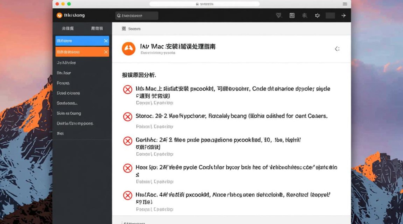Click the red X icon beside 'Hiu(Aoc. 4#'

point(128,196)
